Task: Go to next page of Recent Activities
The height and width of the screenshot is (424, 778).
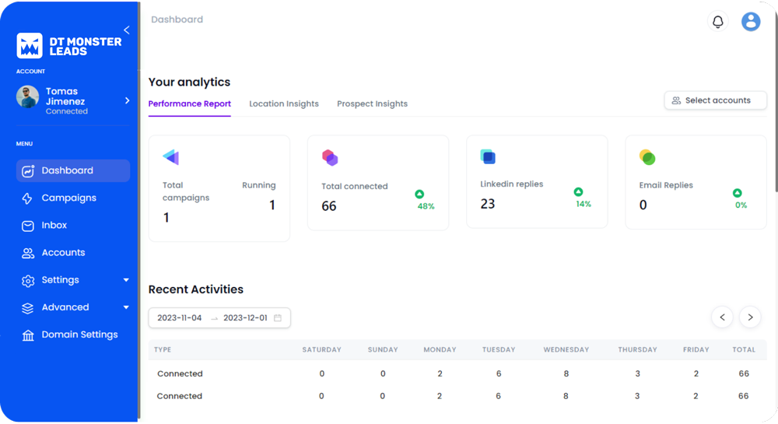Action: pos(750,317)
